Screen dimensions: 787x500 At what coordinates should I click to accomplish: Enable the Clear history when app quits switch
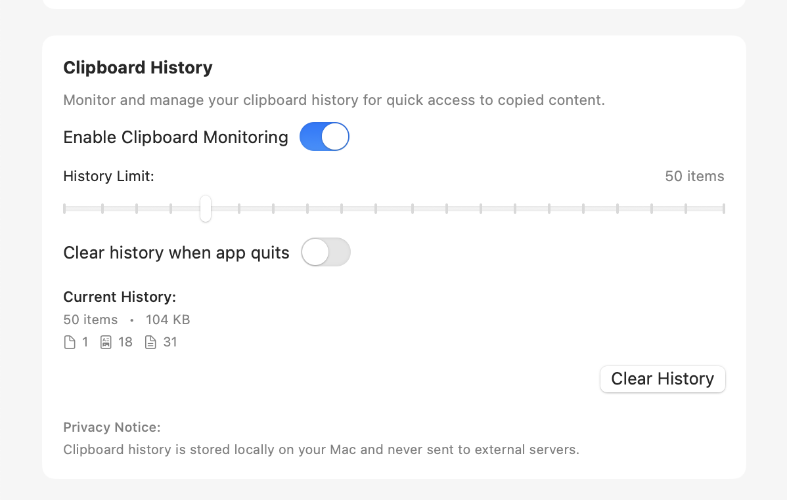tap(325, 253)
